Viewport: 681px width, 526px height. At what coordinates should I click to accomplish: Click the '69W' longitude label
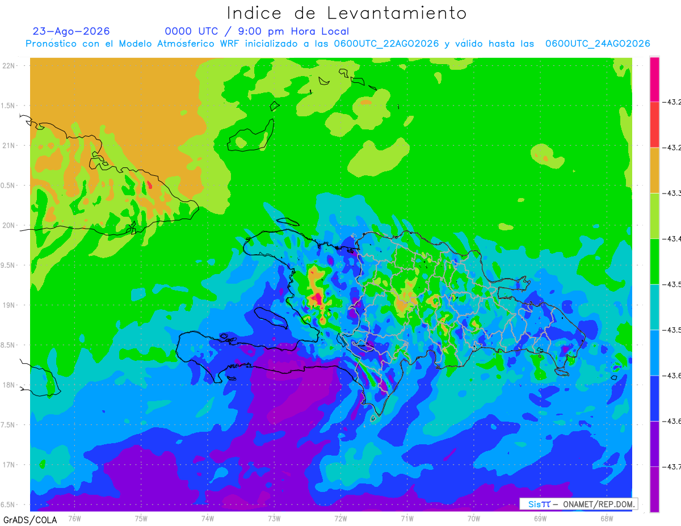[540, 519]
